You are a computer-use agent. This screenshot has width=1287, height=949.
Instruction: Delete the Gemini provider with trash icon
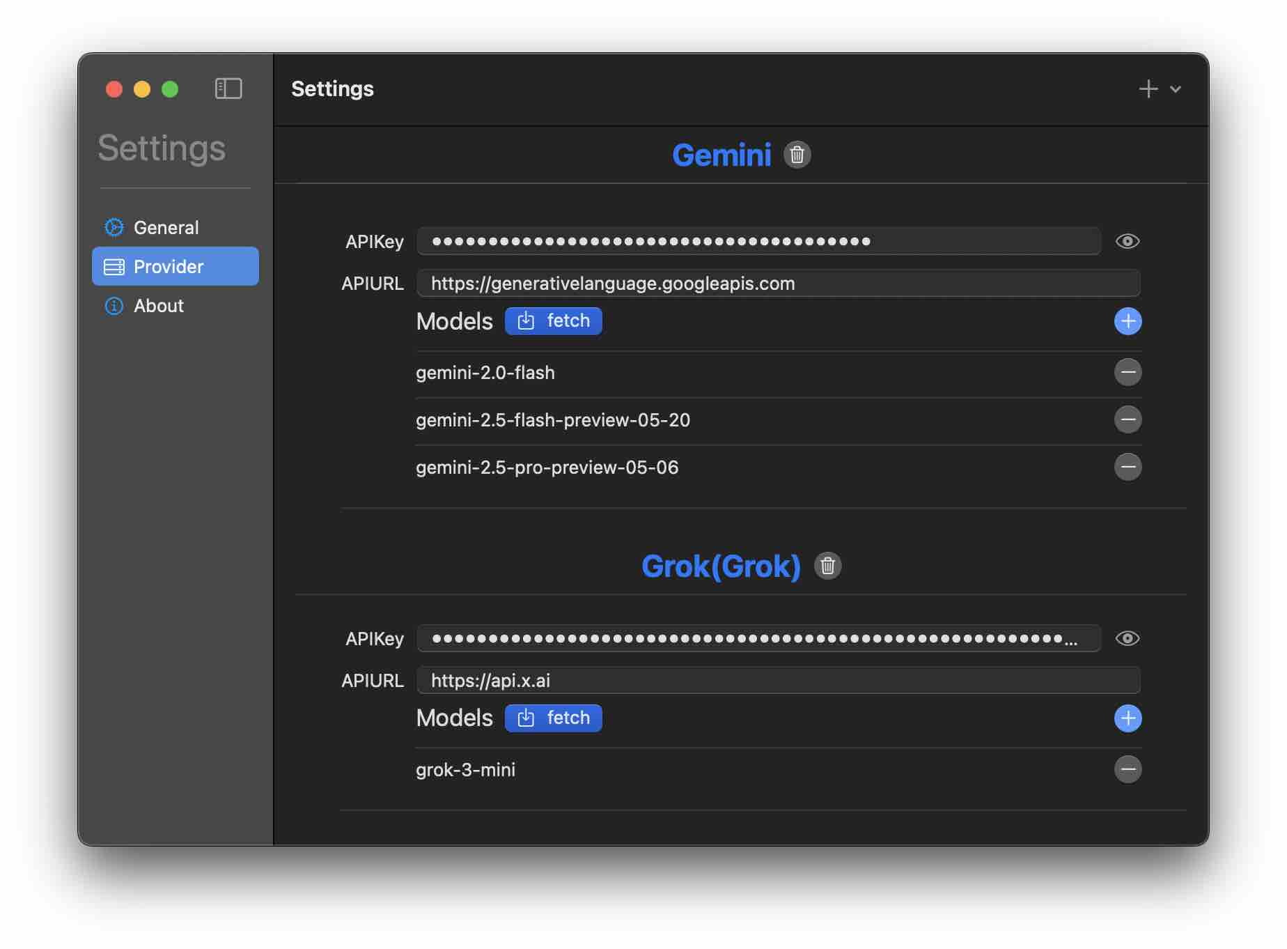click(x=797, y=155)
